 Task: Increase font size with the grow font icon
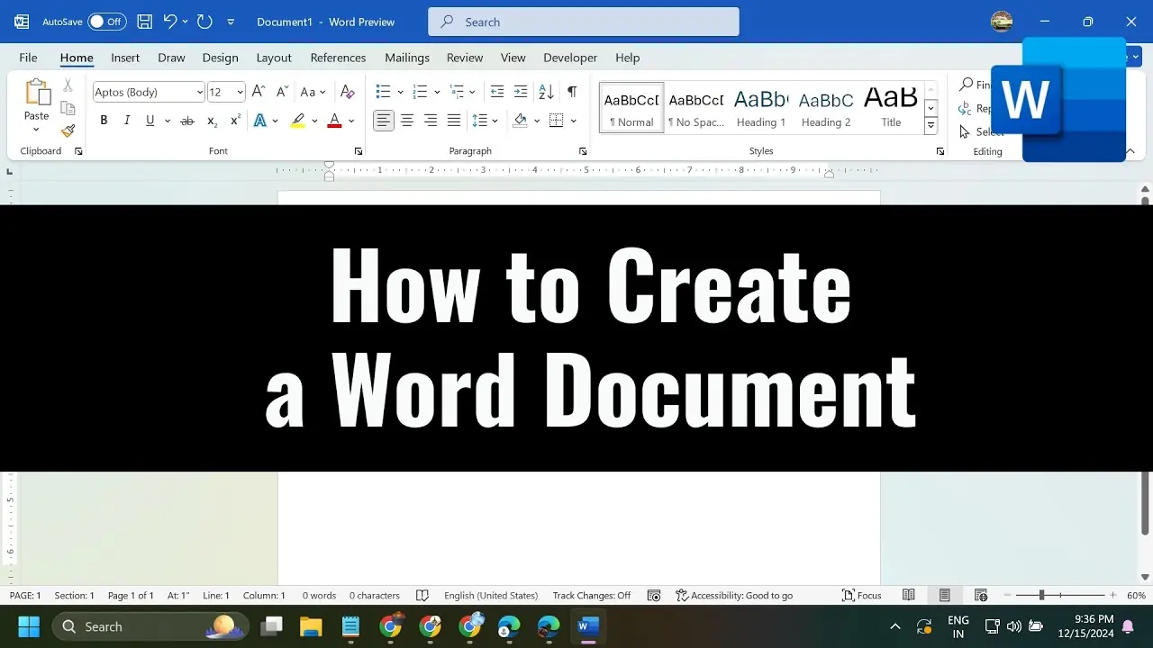[x=259, y=92]
